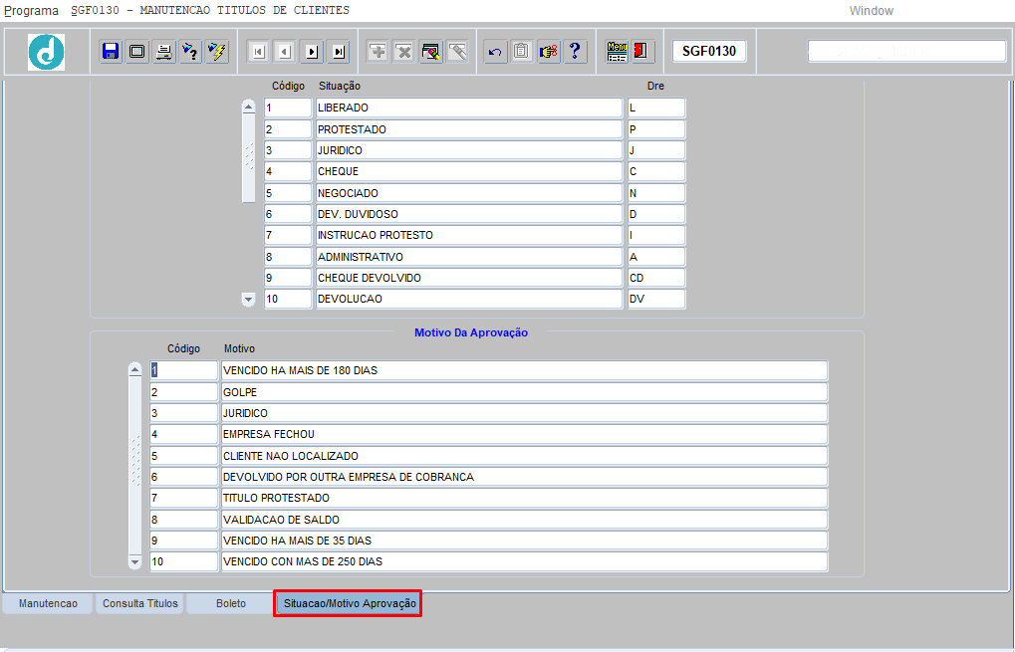Click the Help question mark icon
Image resolution: width=1015 pixels, height=652 pixels.
pos(575,51)
